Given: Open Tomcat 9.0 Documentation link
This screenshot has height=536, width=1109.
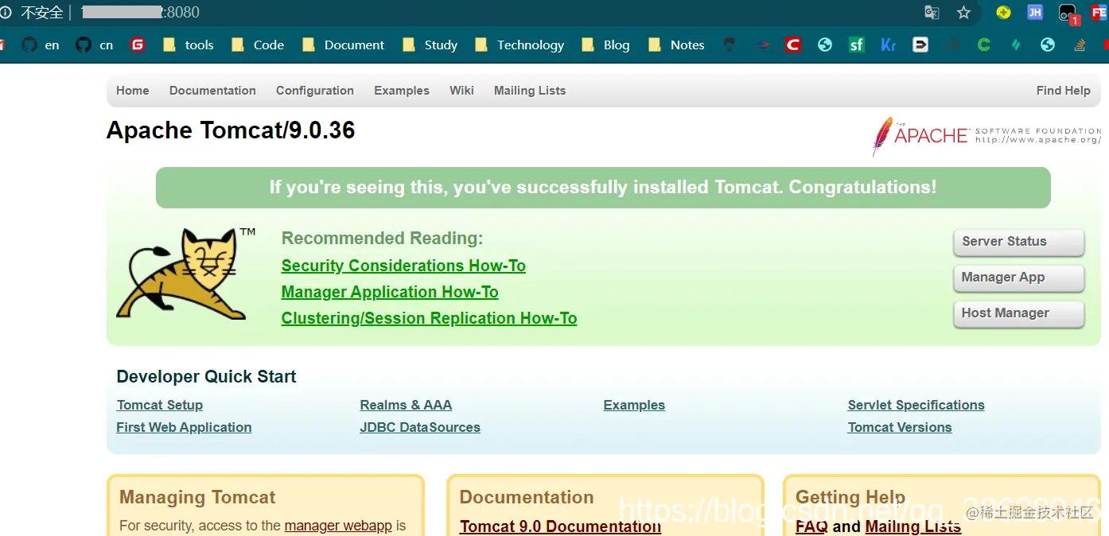Looking at the screenshot, I should point(560,526).
